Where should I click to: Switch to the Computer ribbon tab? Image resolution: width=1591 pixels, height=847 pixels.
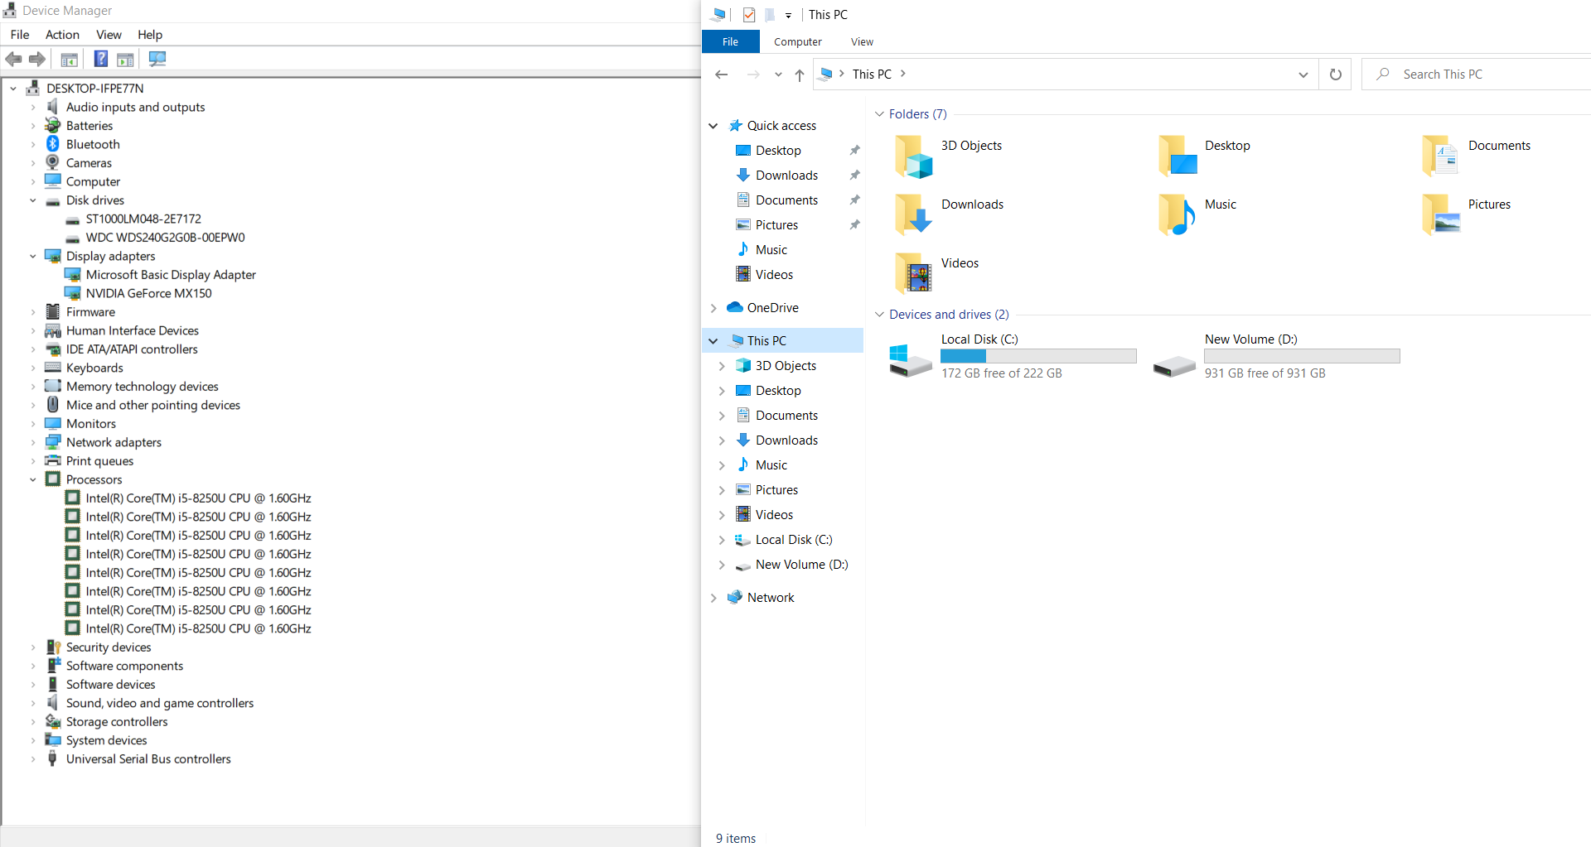pos(797,42)
